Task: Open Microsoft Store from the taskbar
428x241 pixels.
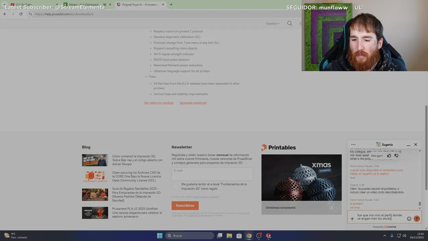Action: (239, 236)
